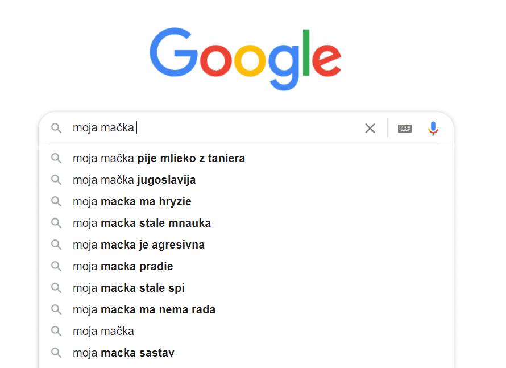
Task: Clear the search box with X icon
Action: pos(370,128)
